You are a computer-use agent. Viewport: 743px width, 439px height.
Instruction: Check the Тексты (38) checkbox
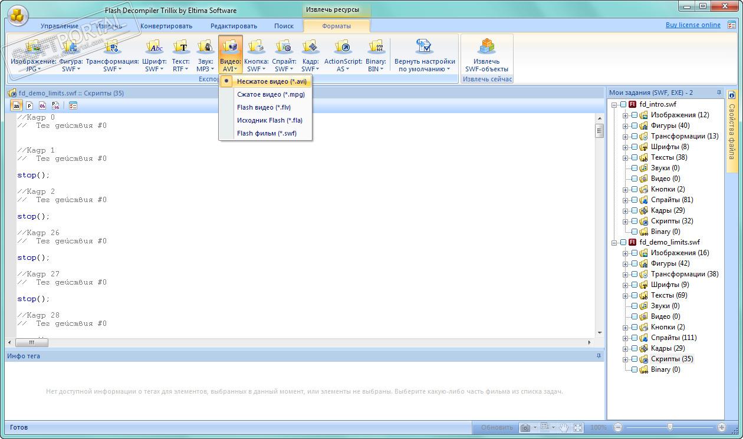634,157
